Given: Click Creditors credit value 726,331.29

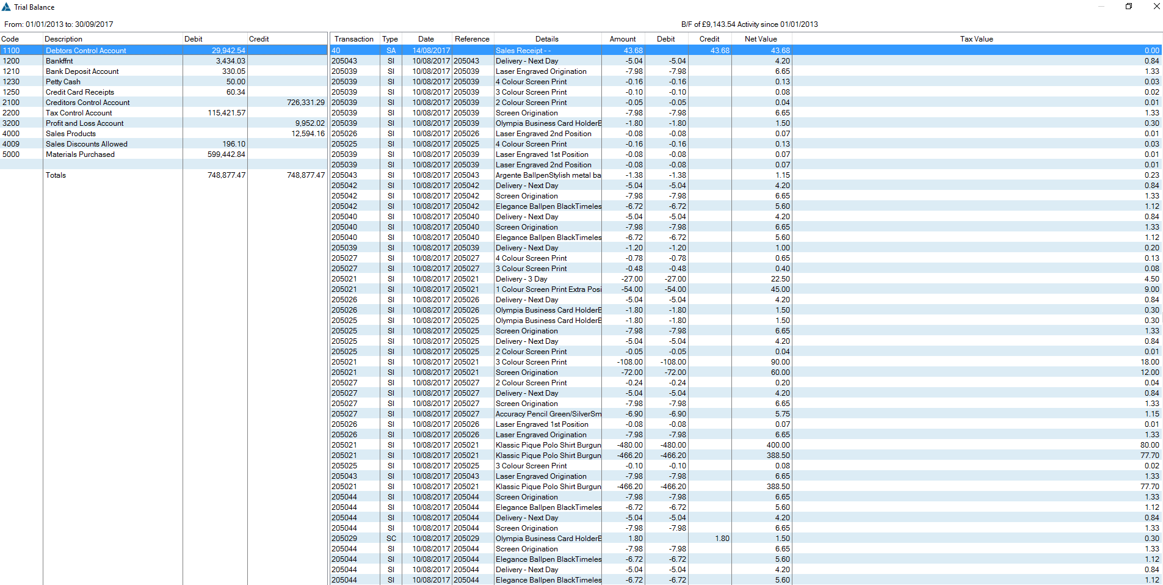Looking at the screenshot, I should click(306, 103).
